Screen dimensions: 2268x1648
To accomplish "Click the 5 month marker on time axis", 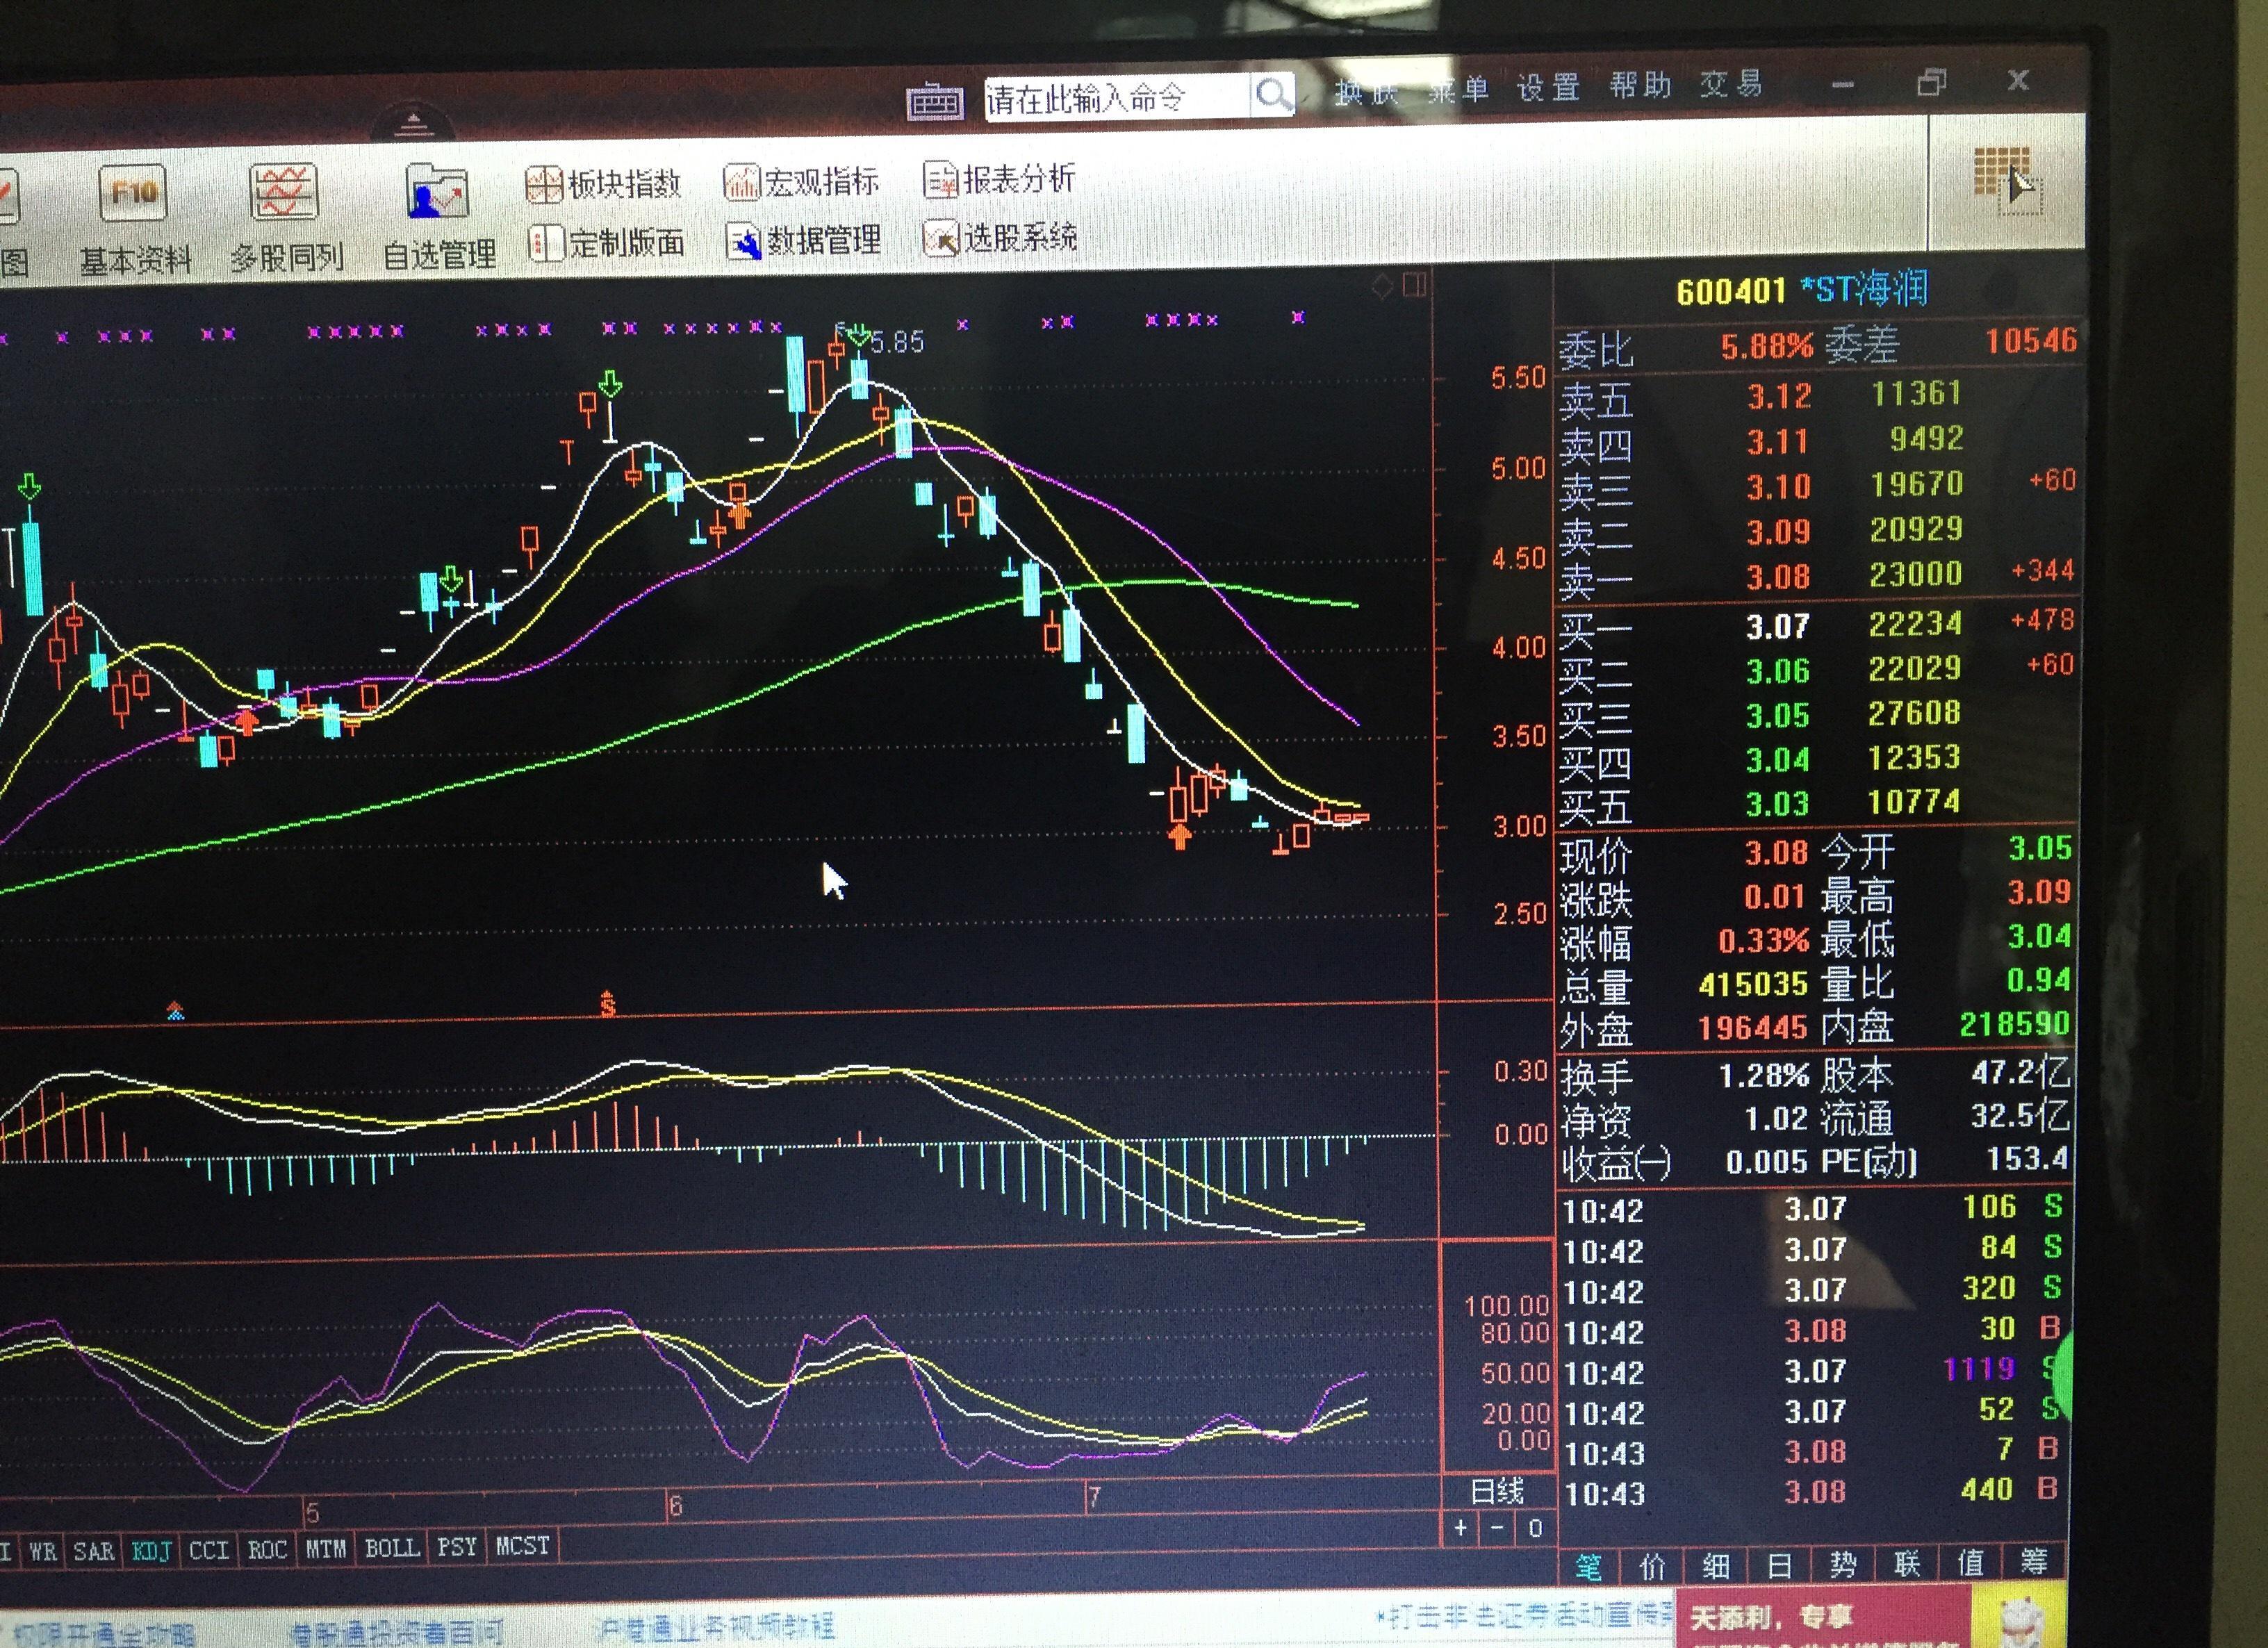I will (x=312, y=1511).
